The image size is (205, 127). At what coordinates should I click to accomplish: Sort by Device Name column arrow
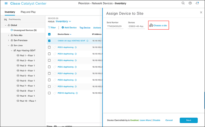tap(71, 34)
